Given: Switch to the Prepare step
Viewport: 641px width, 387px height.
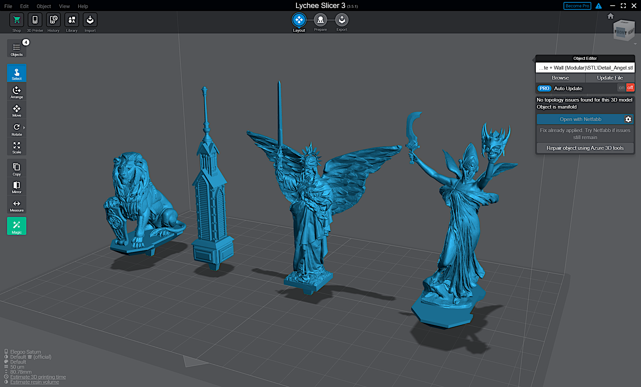Looking at the screenshot, I should coord(320,20).
